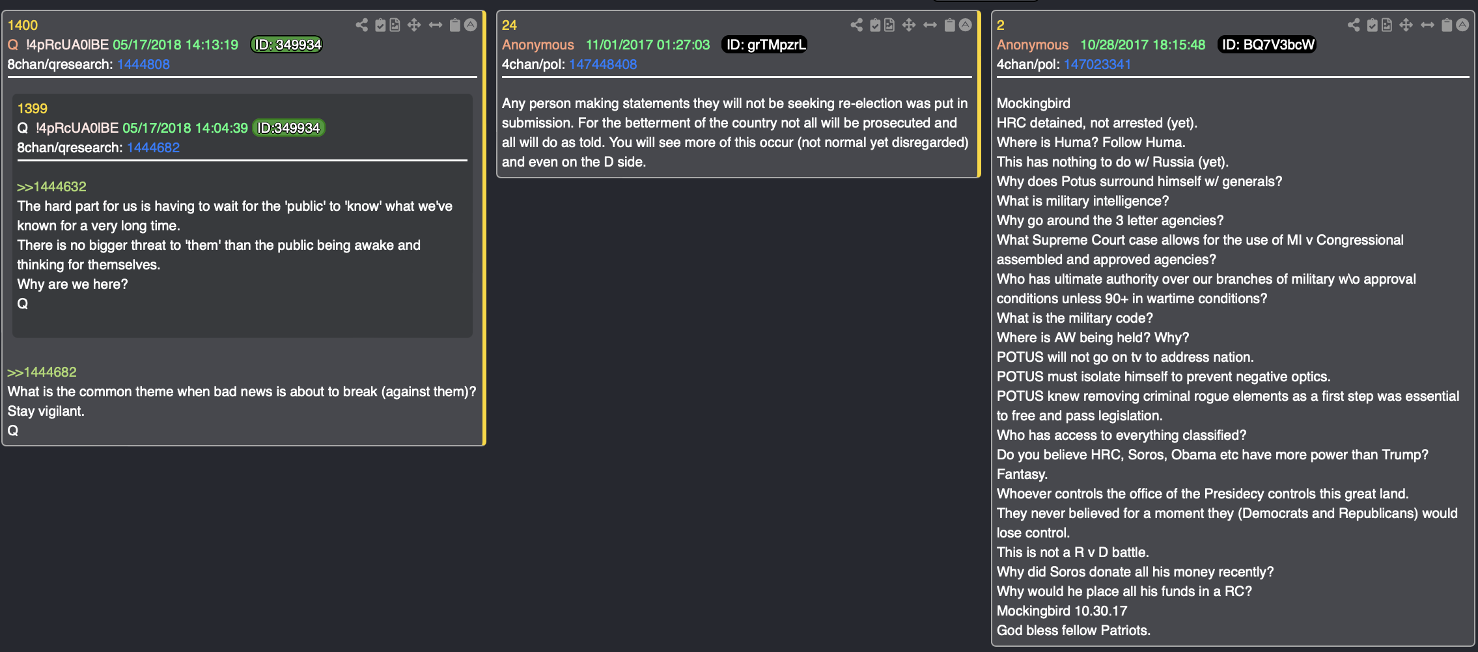Screen dimensions: 1478x652
Task: Click the share icon on post 1400
Action: pos(362,25)
